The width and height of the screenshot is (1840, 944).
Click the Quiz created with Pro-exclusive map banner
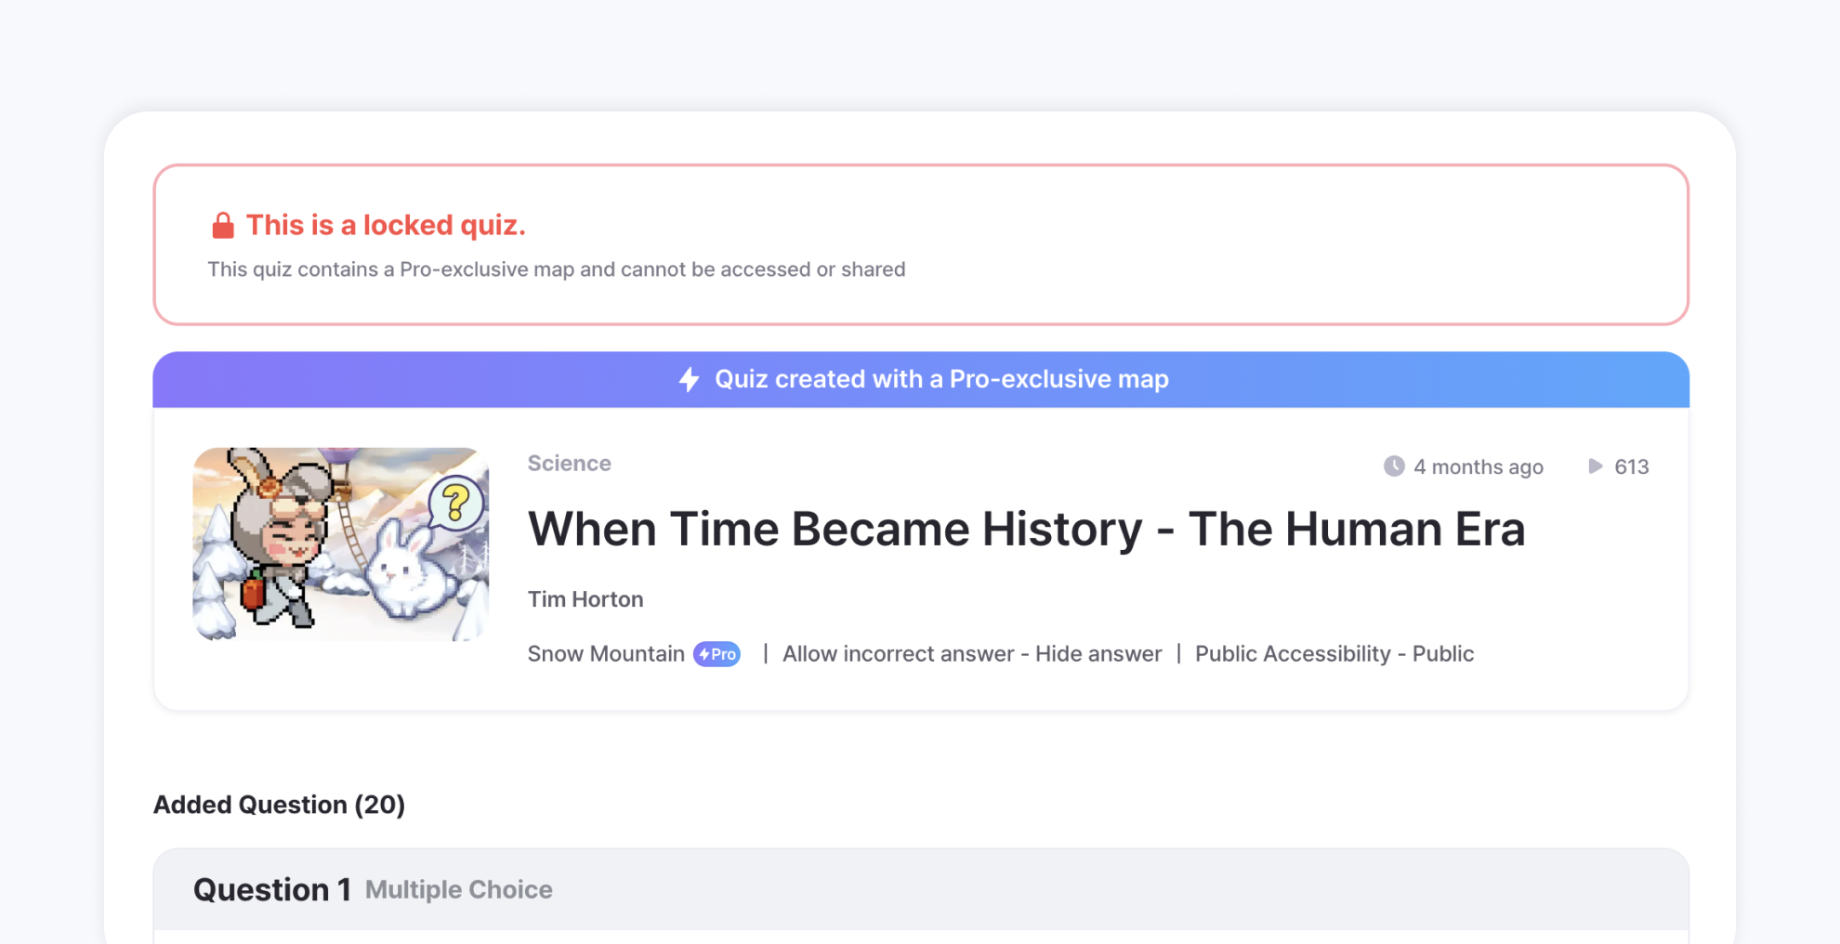pyautogui.click(x=921, y=379)
